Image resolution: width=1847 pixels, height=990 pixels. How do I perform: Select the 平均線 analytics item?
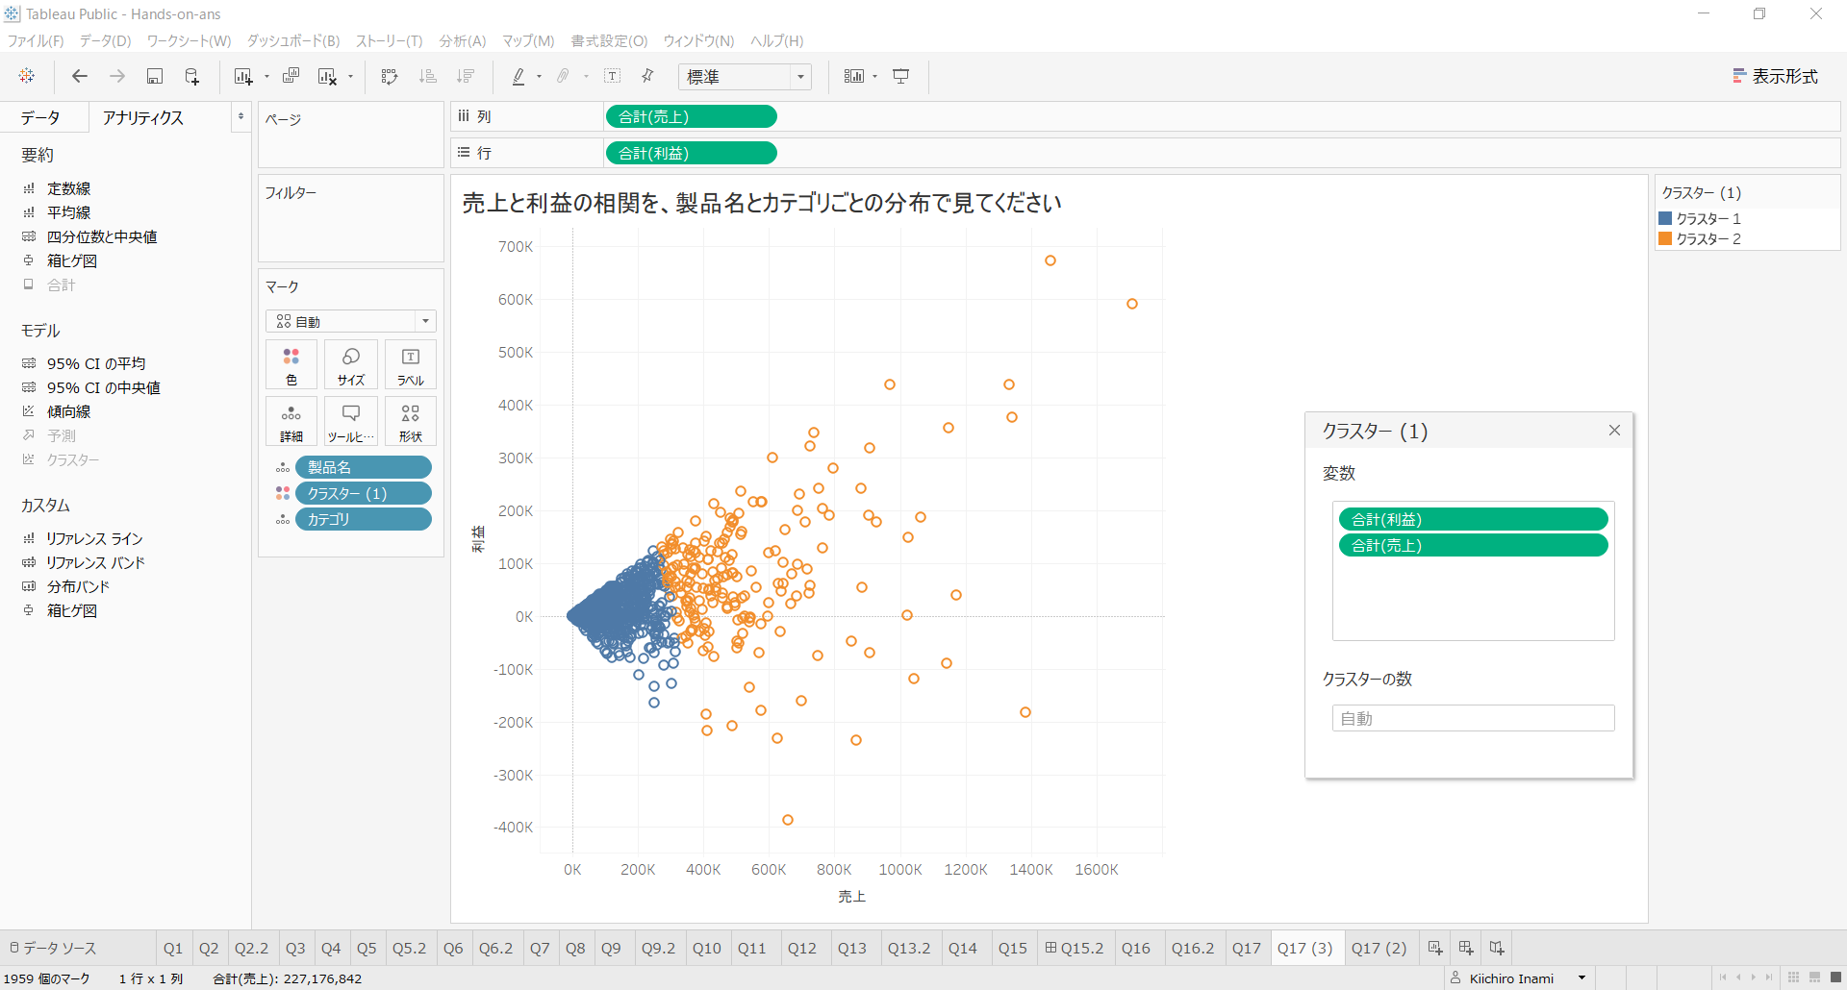tap(69, 212)
